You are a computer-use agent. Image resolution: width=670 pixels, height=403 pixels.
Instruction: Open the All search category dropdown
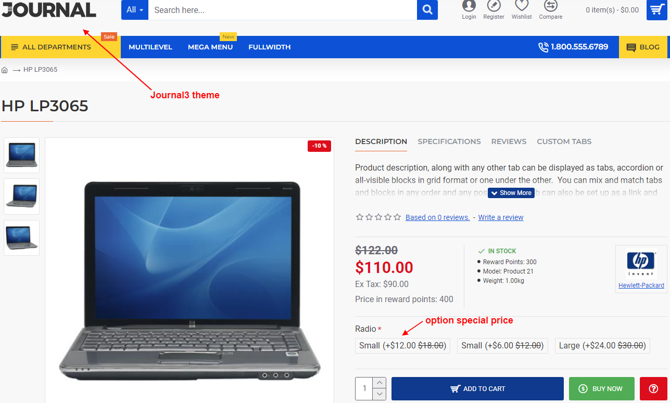(135, 10)
